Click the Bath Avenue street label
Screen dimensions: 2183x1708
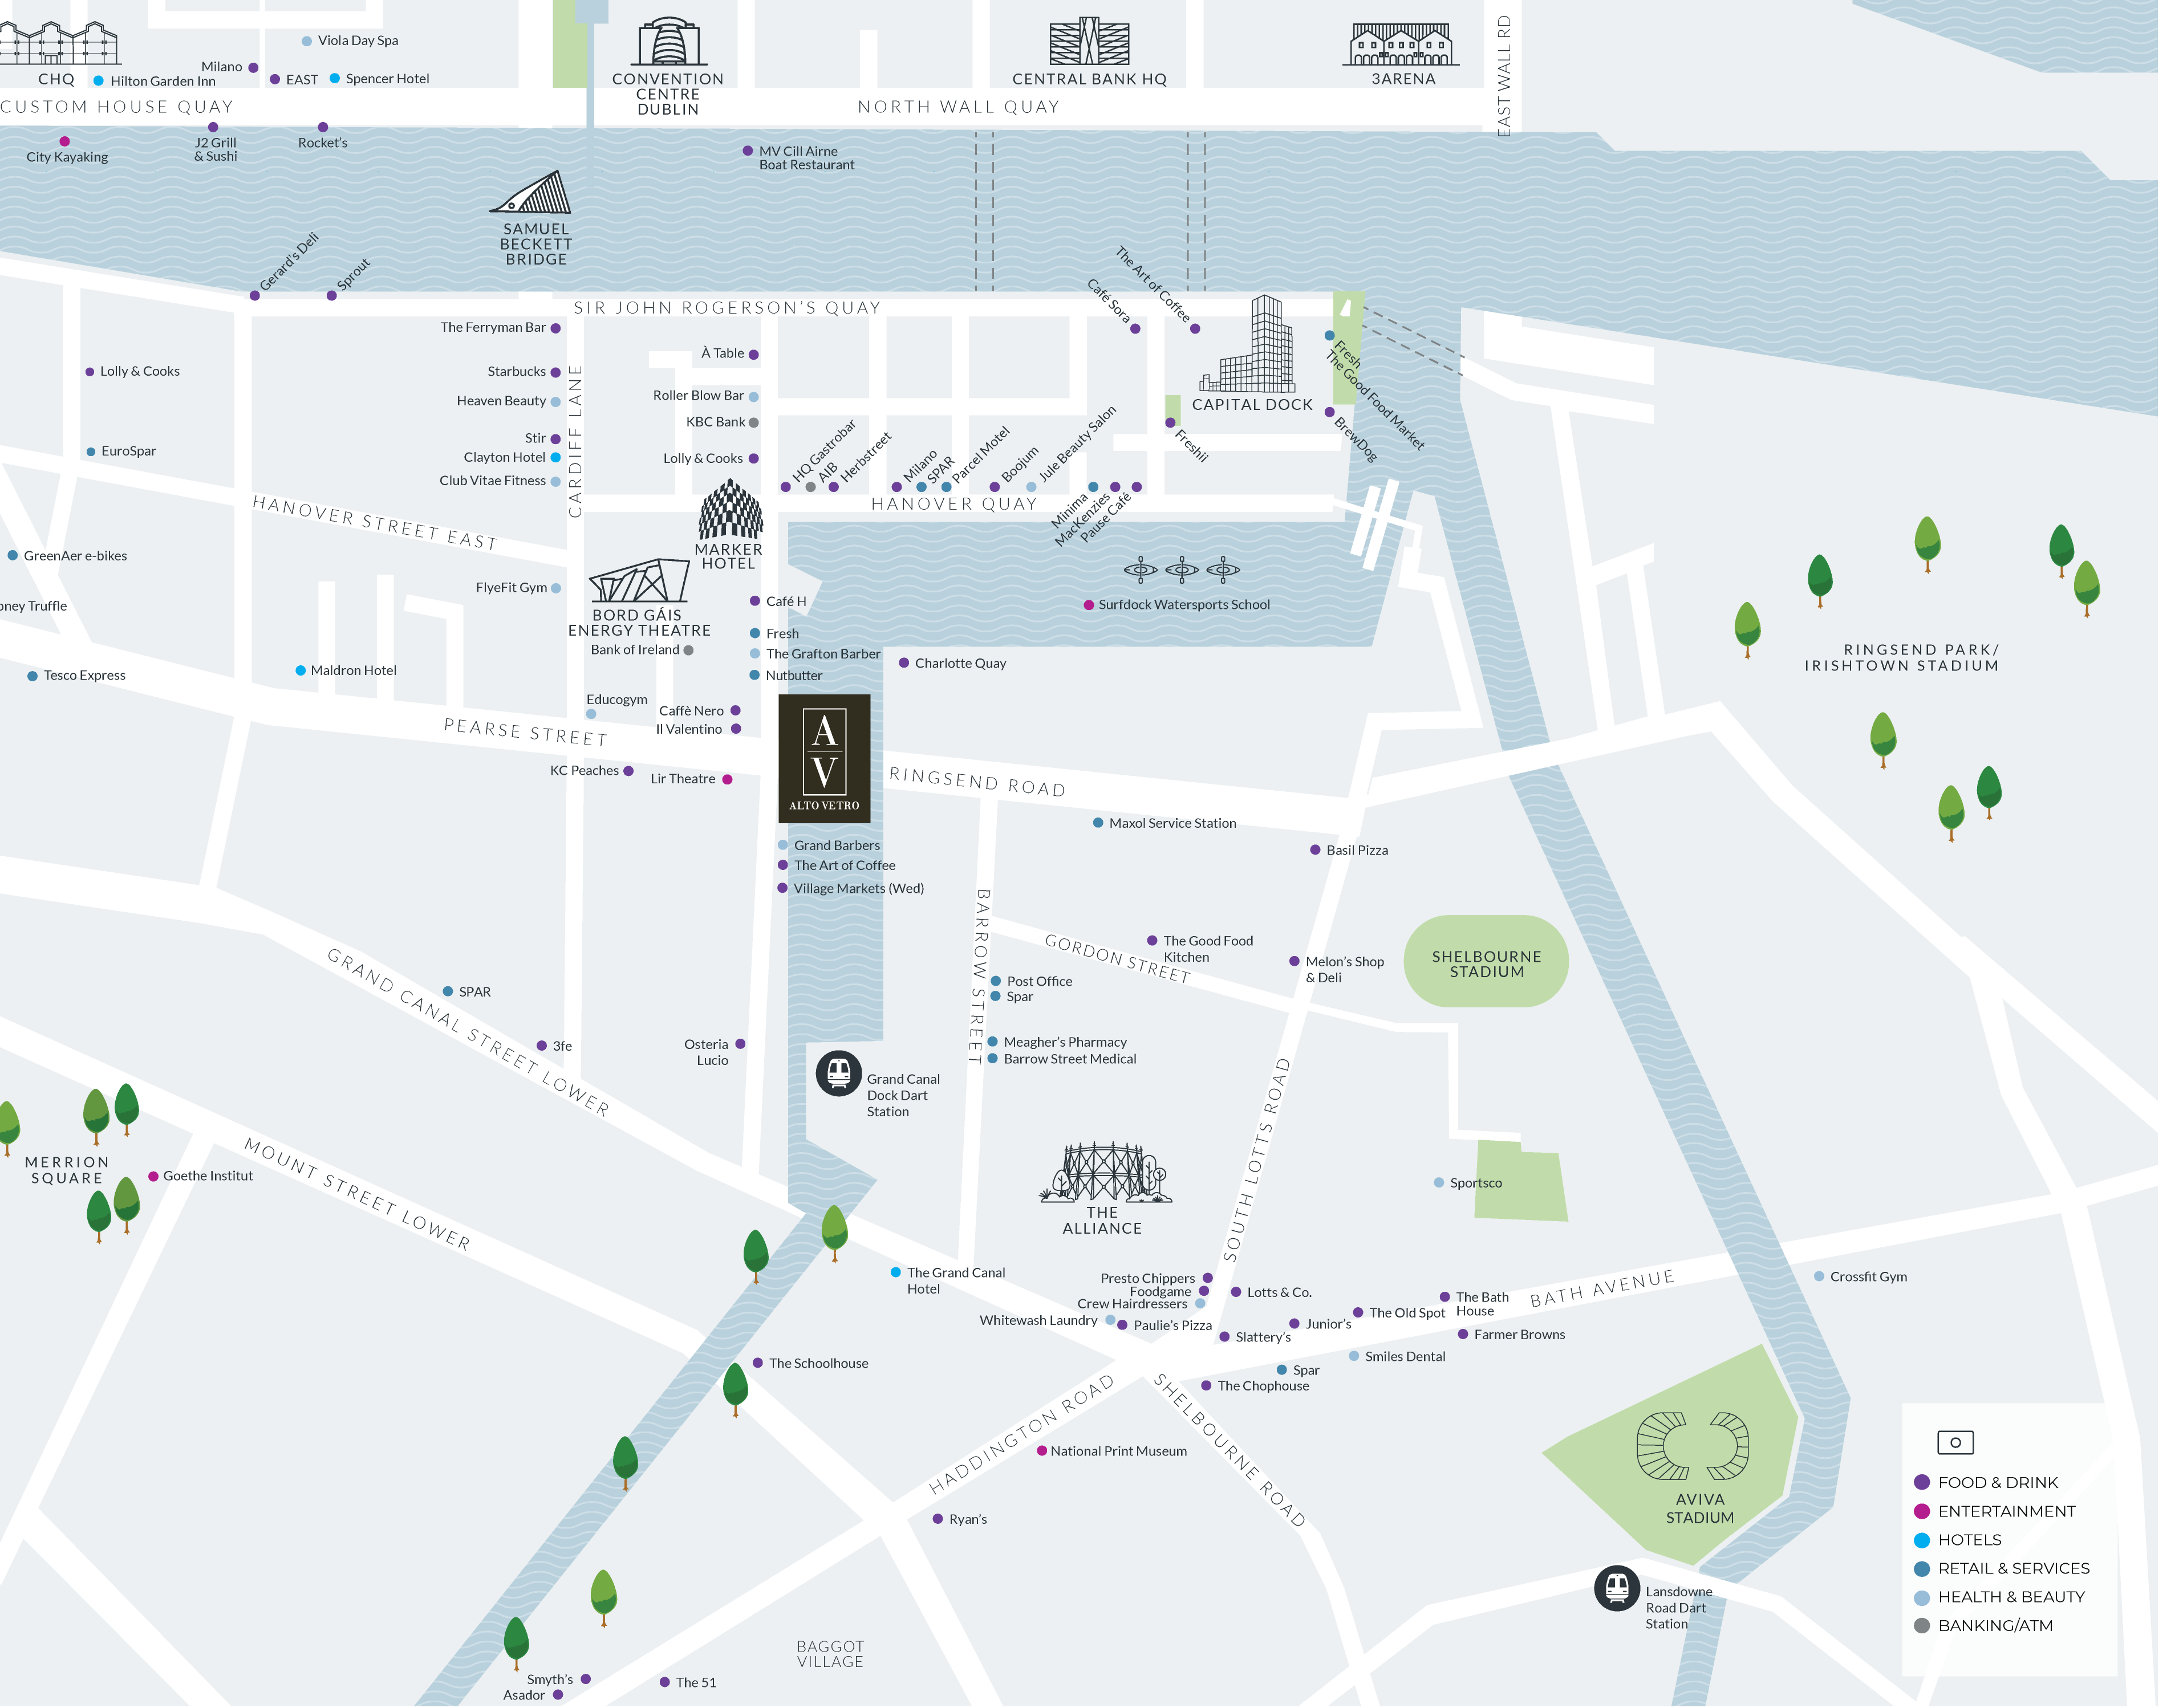tap(1620, 1303)
